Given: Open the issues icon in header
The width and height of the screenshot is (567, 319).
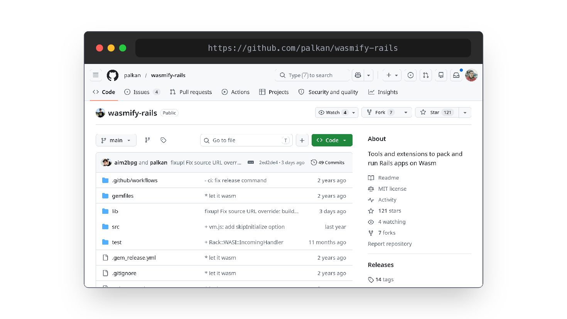Looking at the screenshot, I should coord(410,75).
